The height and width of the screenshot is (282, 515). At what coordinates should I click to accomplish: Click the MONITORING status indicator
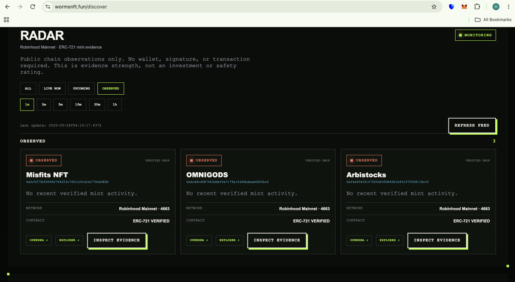click(x=476, y=35)
